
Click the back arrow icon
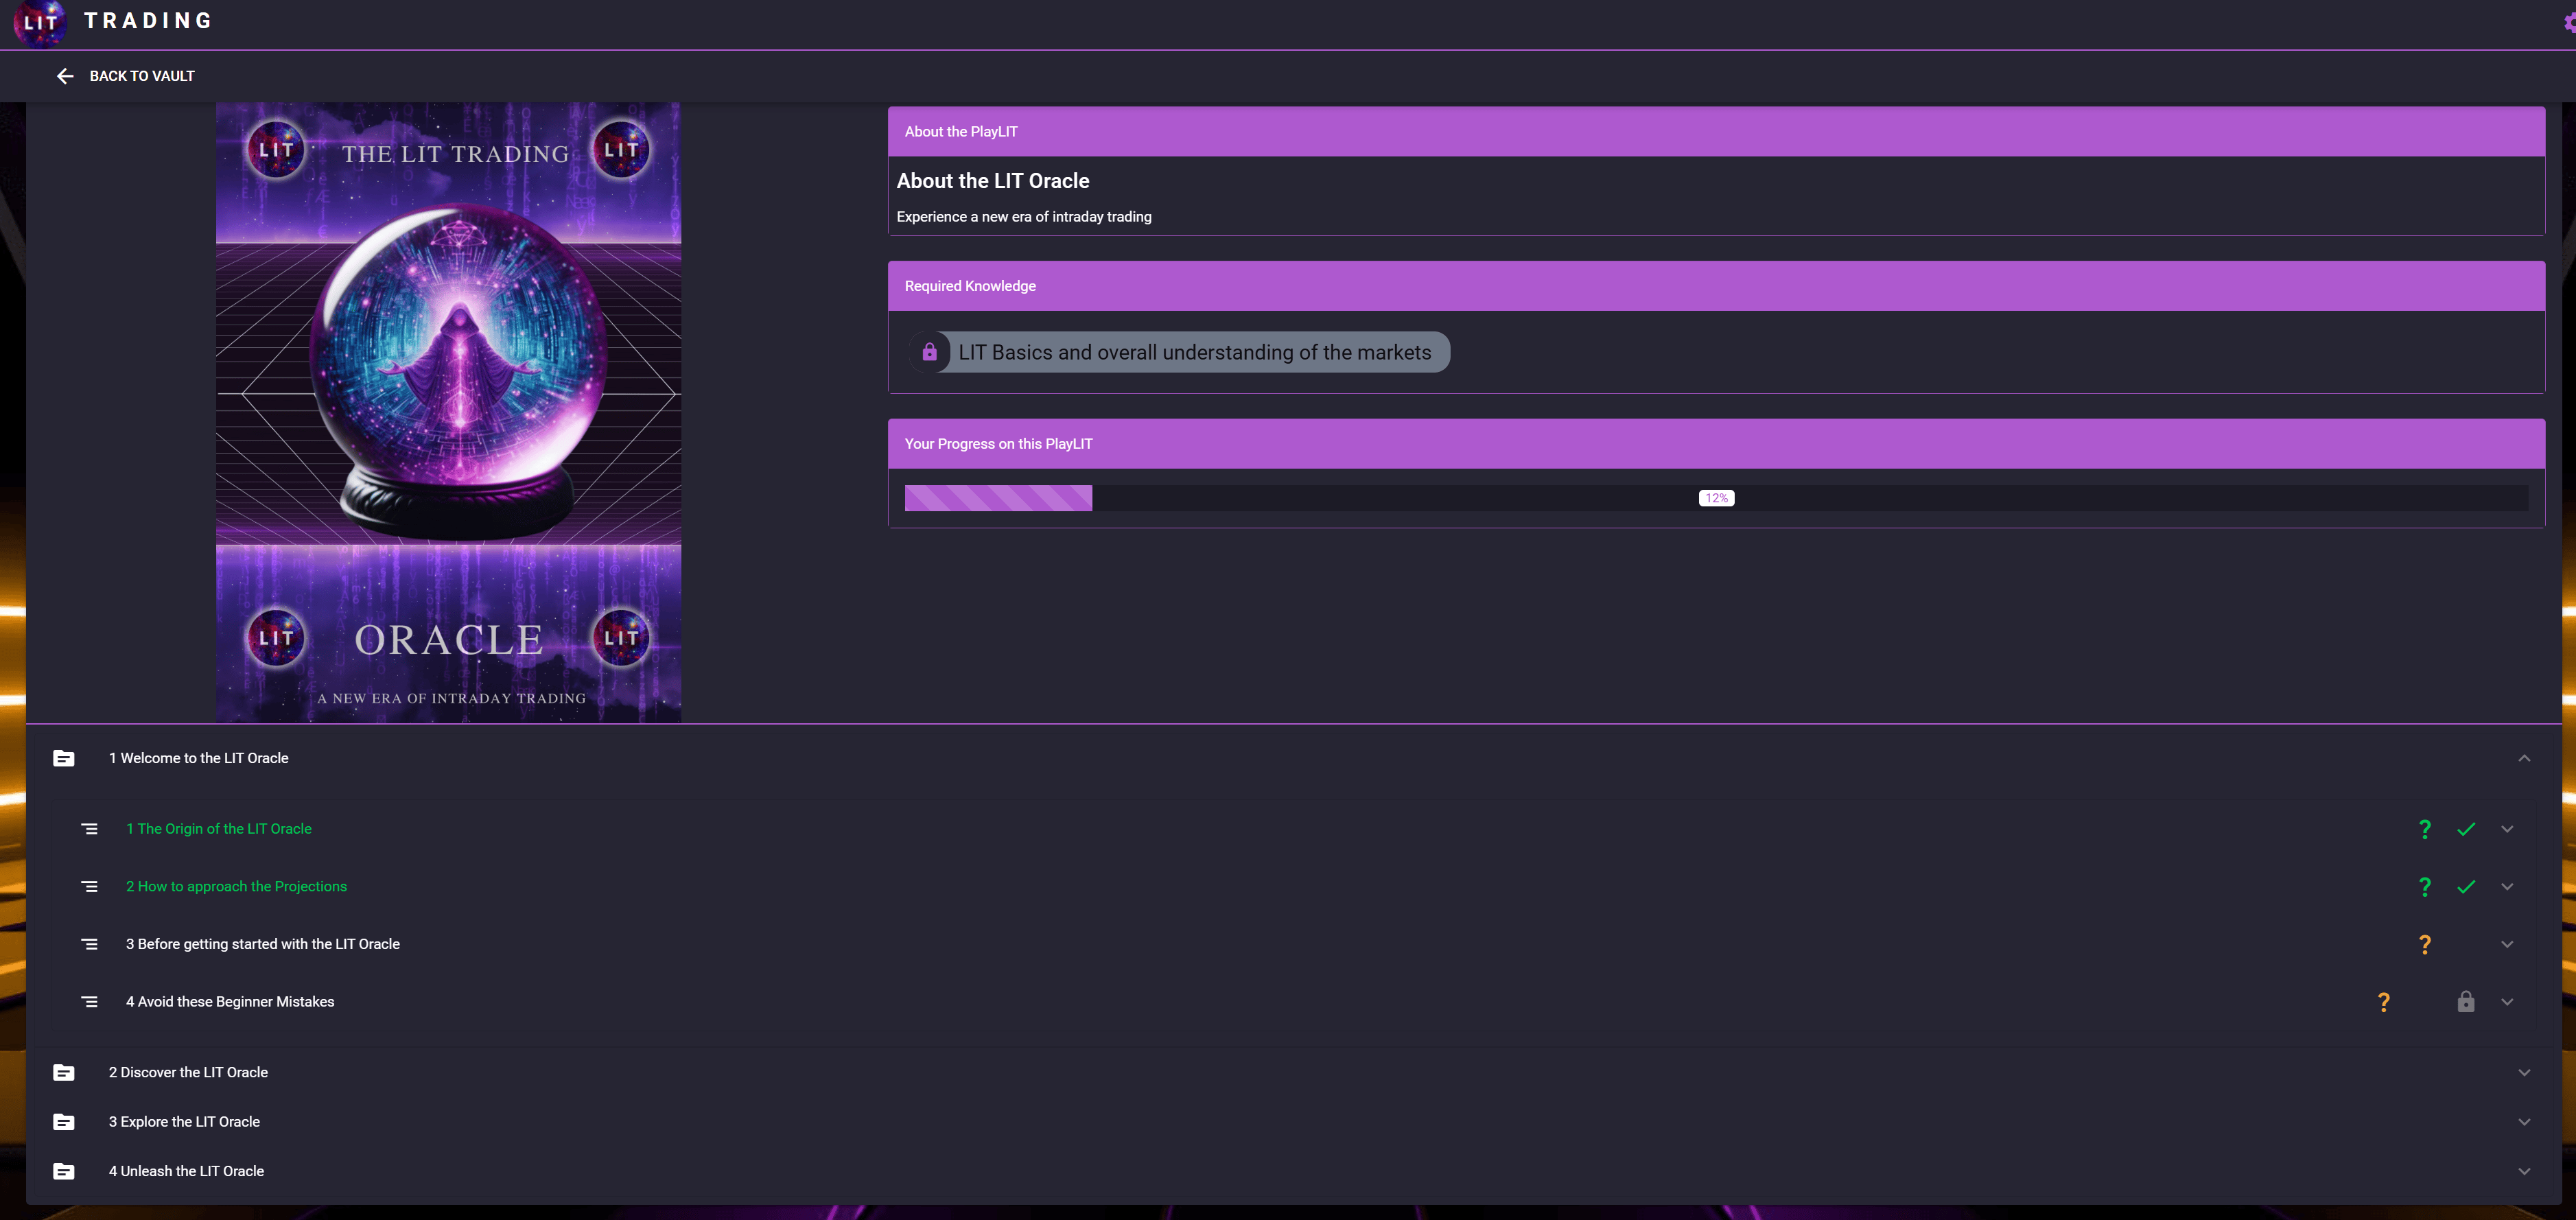point(65,76)
